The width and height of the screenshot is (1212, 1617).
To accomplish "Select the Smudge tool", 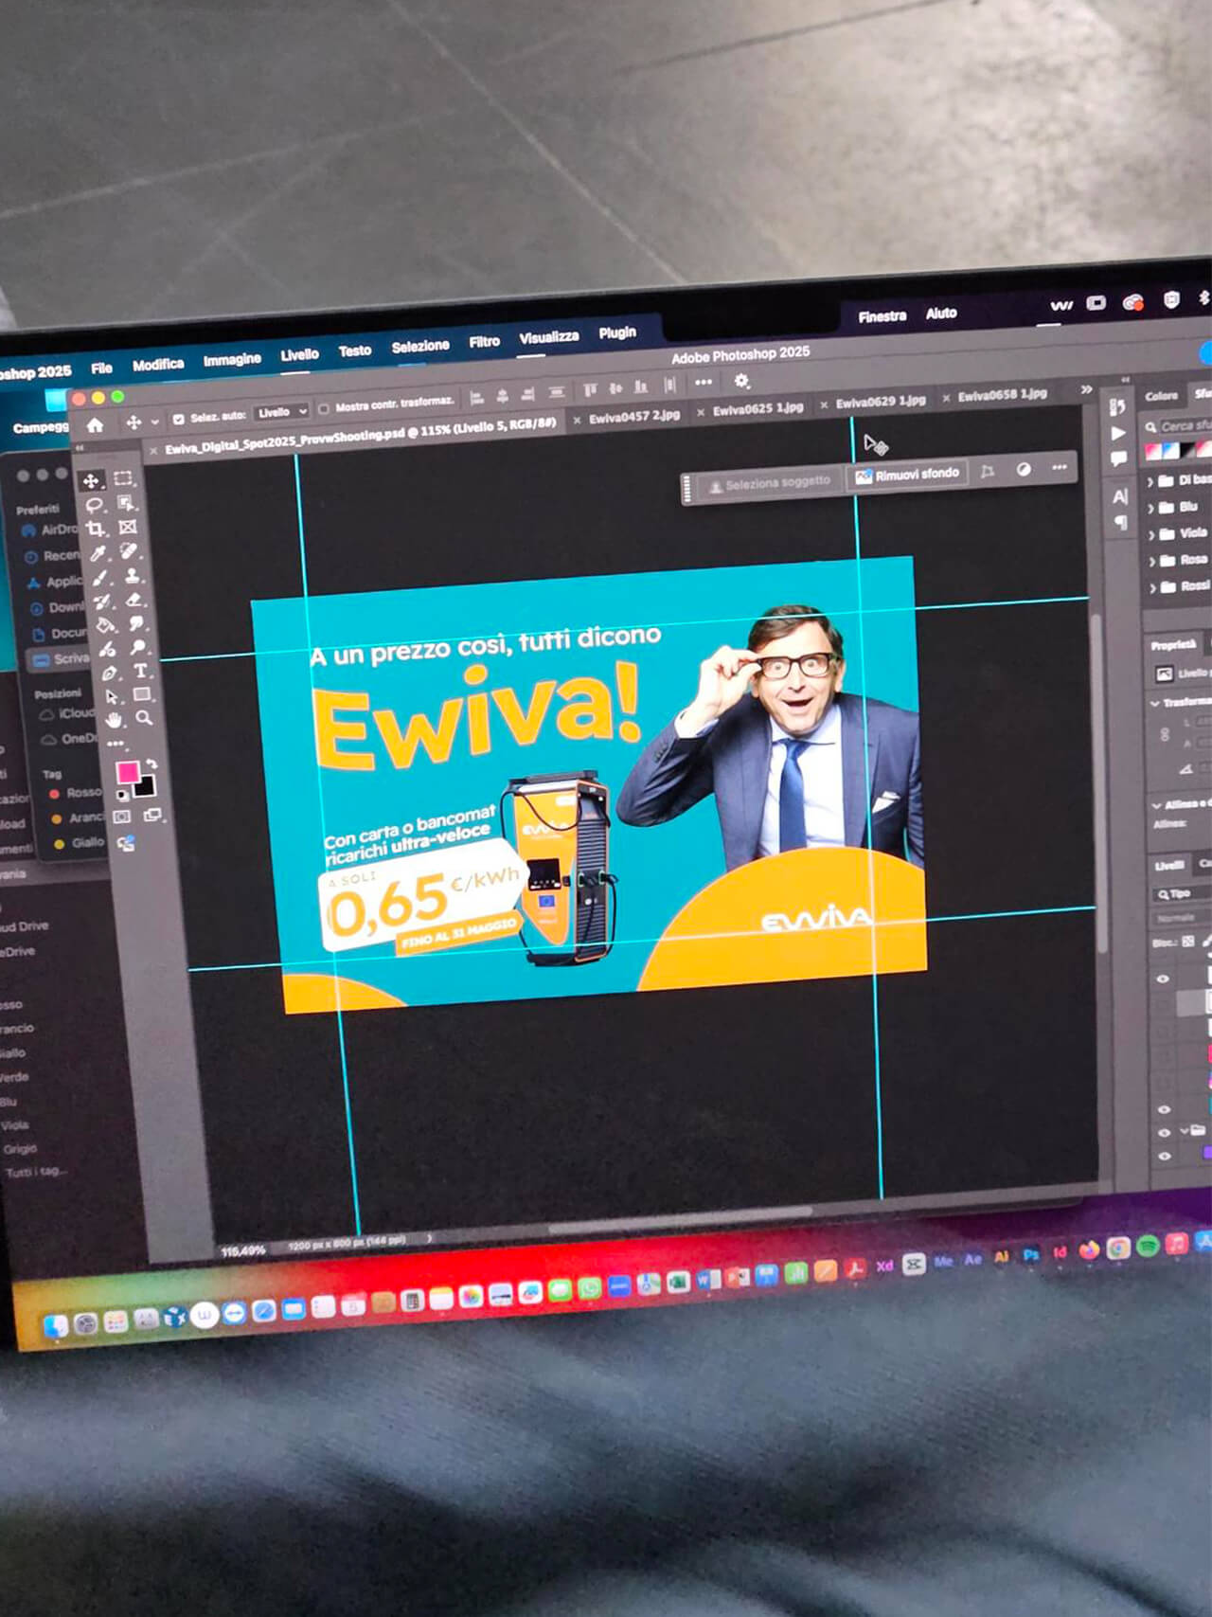I will click(x=137, y=623).
